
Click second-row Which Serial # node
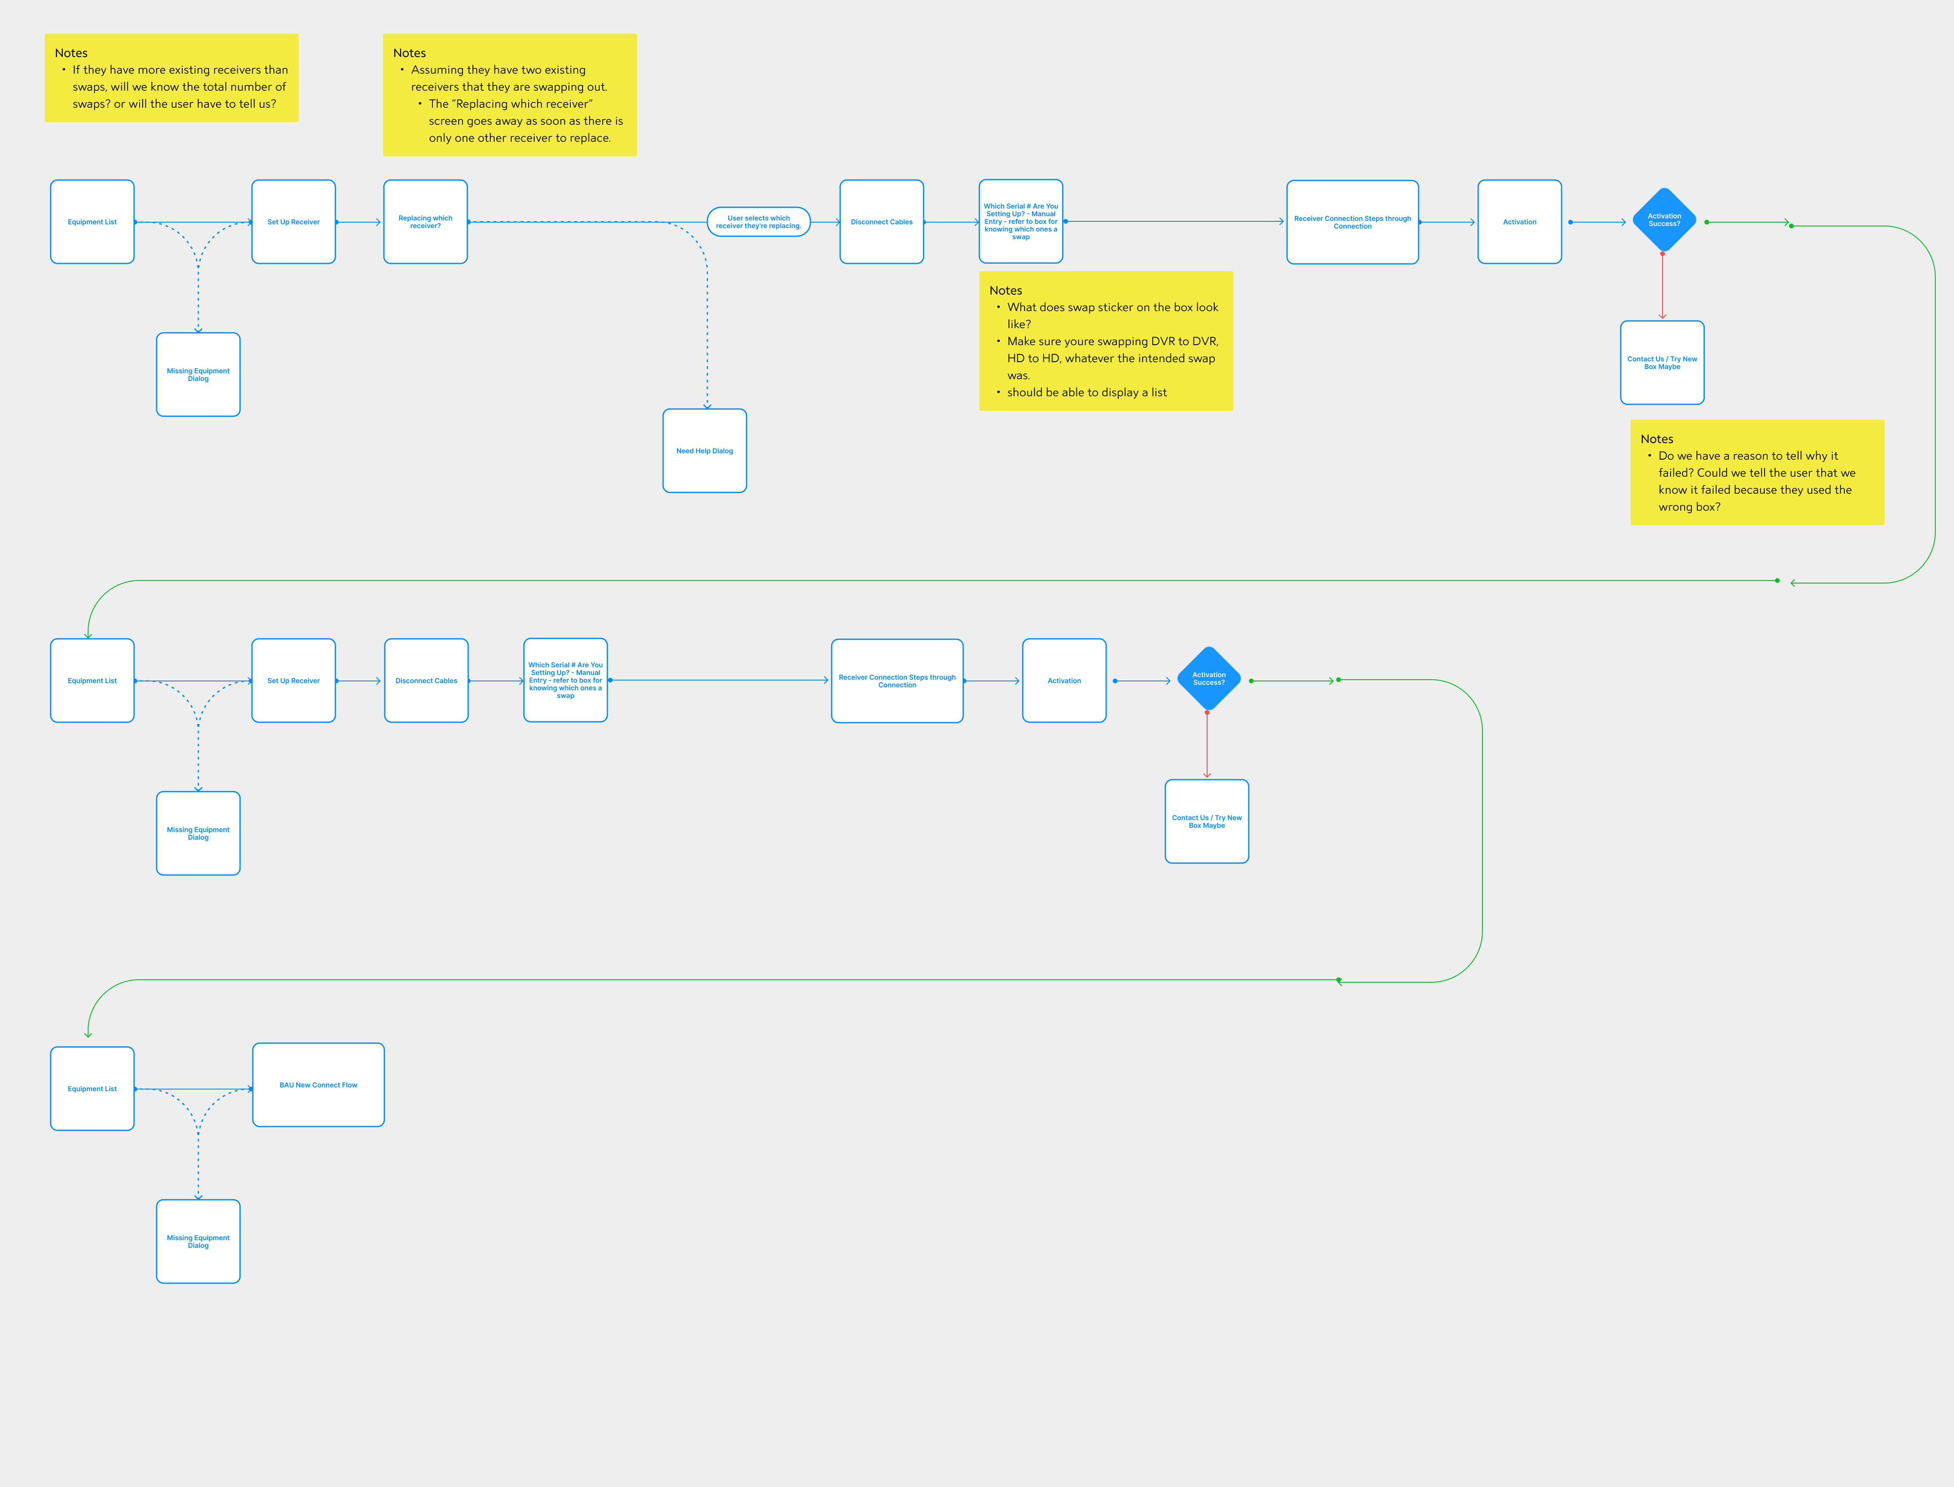pyautogui.click(x=565, y=681)
